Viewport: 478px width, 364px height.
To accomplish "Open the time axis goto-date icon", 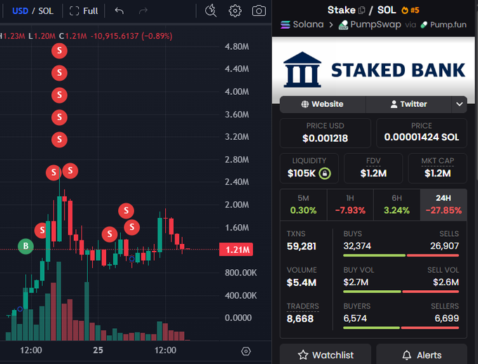I will (246, 351).
